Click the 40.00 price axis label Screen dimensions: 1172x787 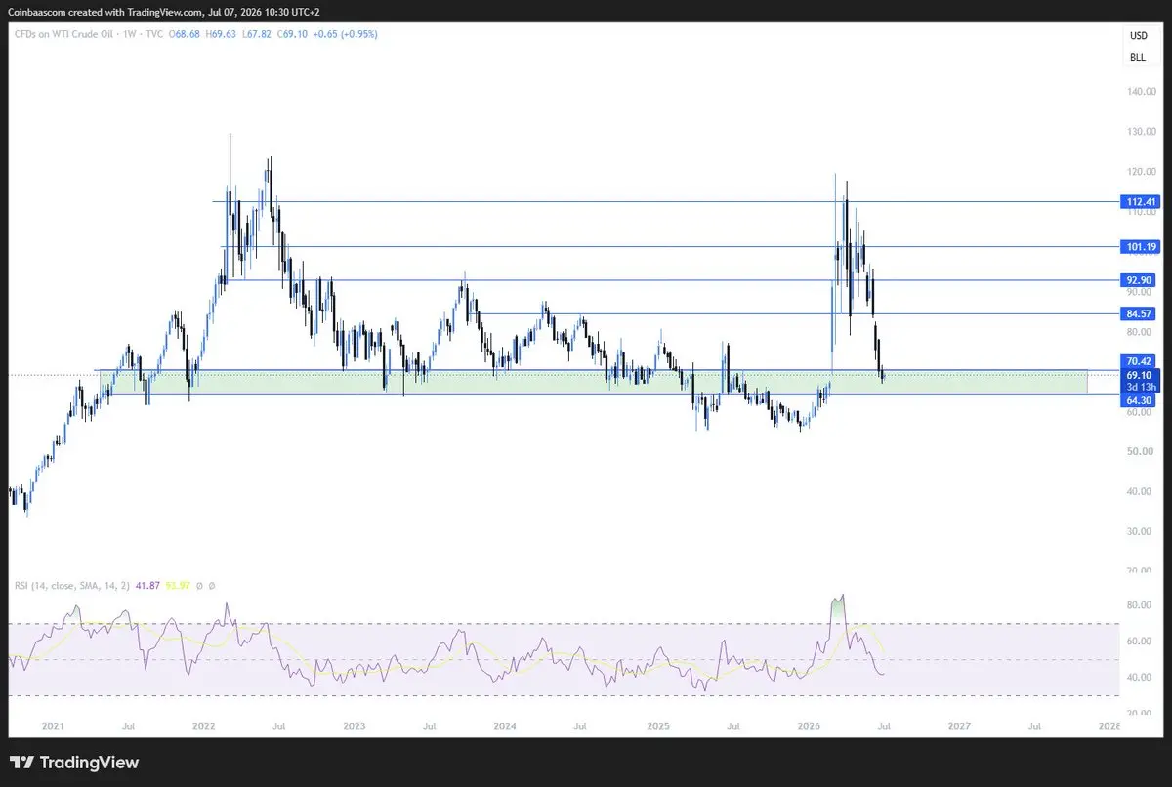[x=1141, y=492]
